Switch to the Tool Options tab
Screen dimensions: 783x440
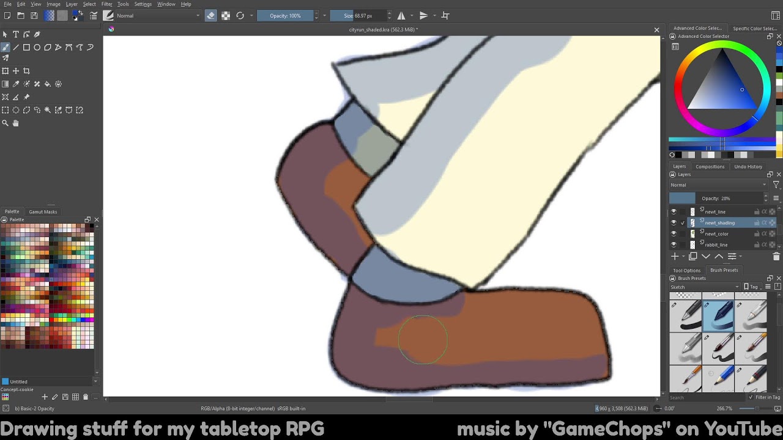(686, 270)
